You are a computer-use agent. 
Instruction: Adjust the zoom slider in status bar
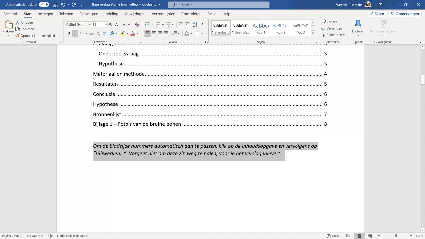pos(395,236)
